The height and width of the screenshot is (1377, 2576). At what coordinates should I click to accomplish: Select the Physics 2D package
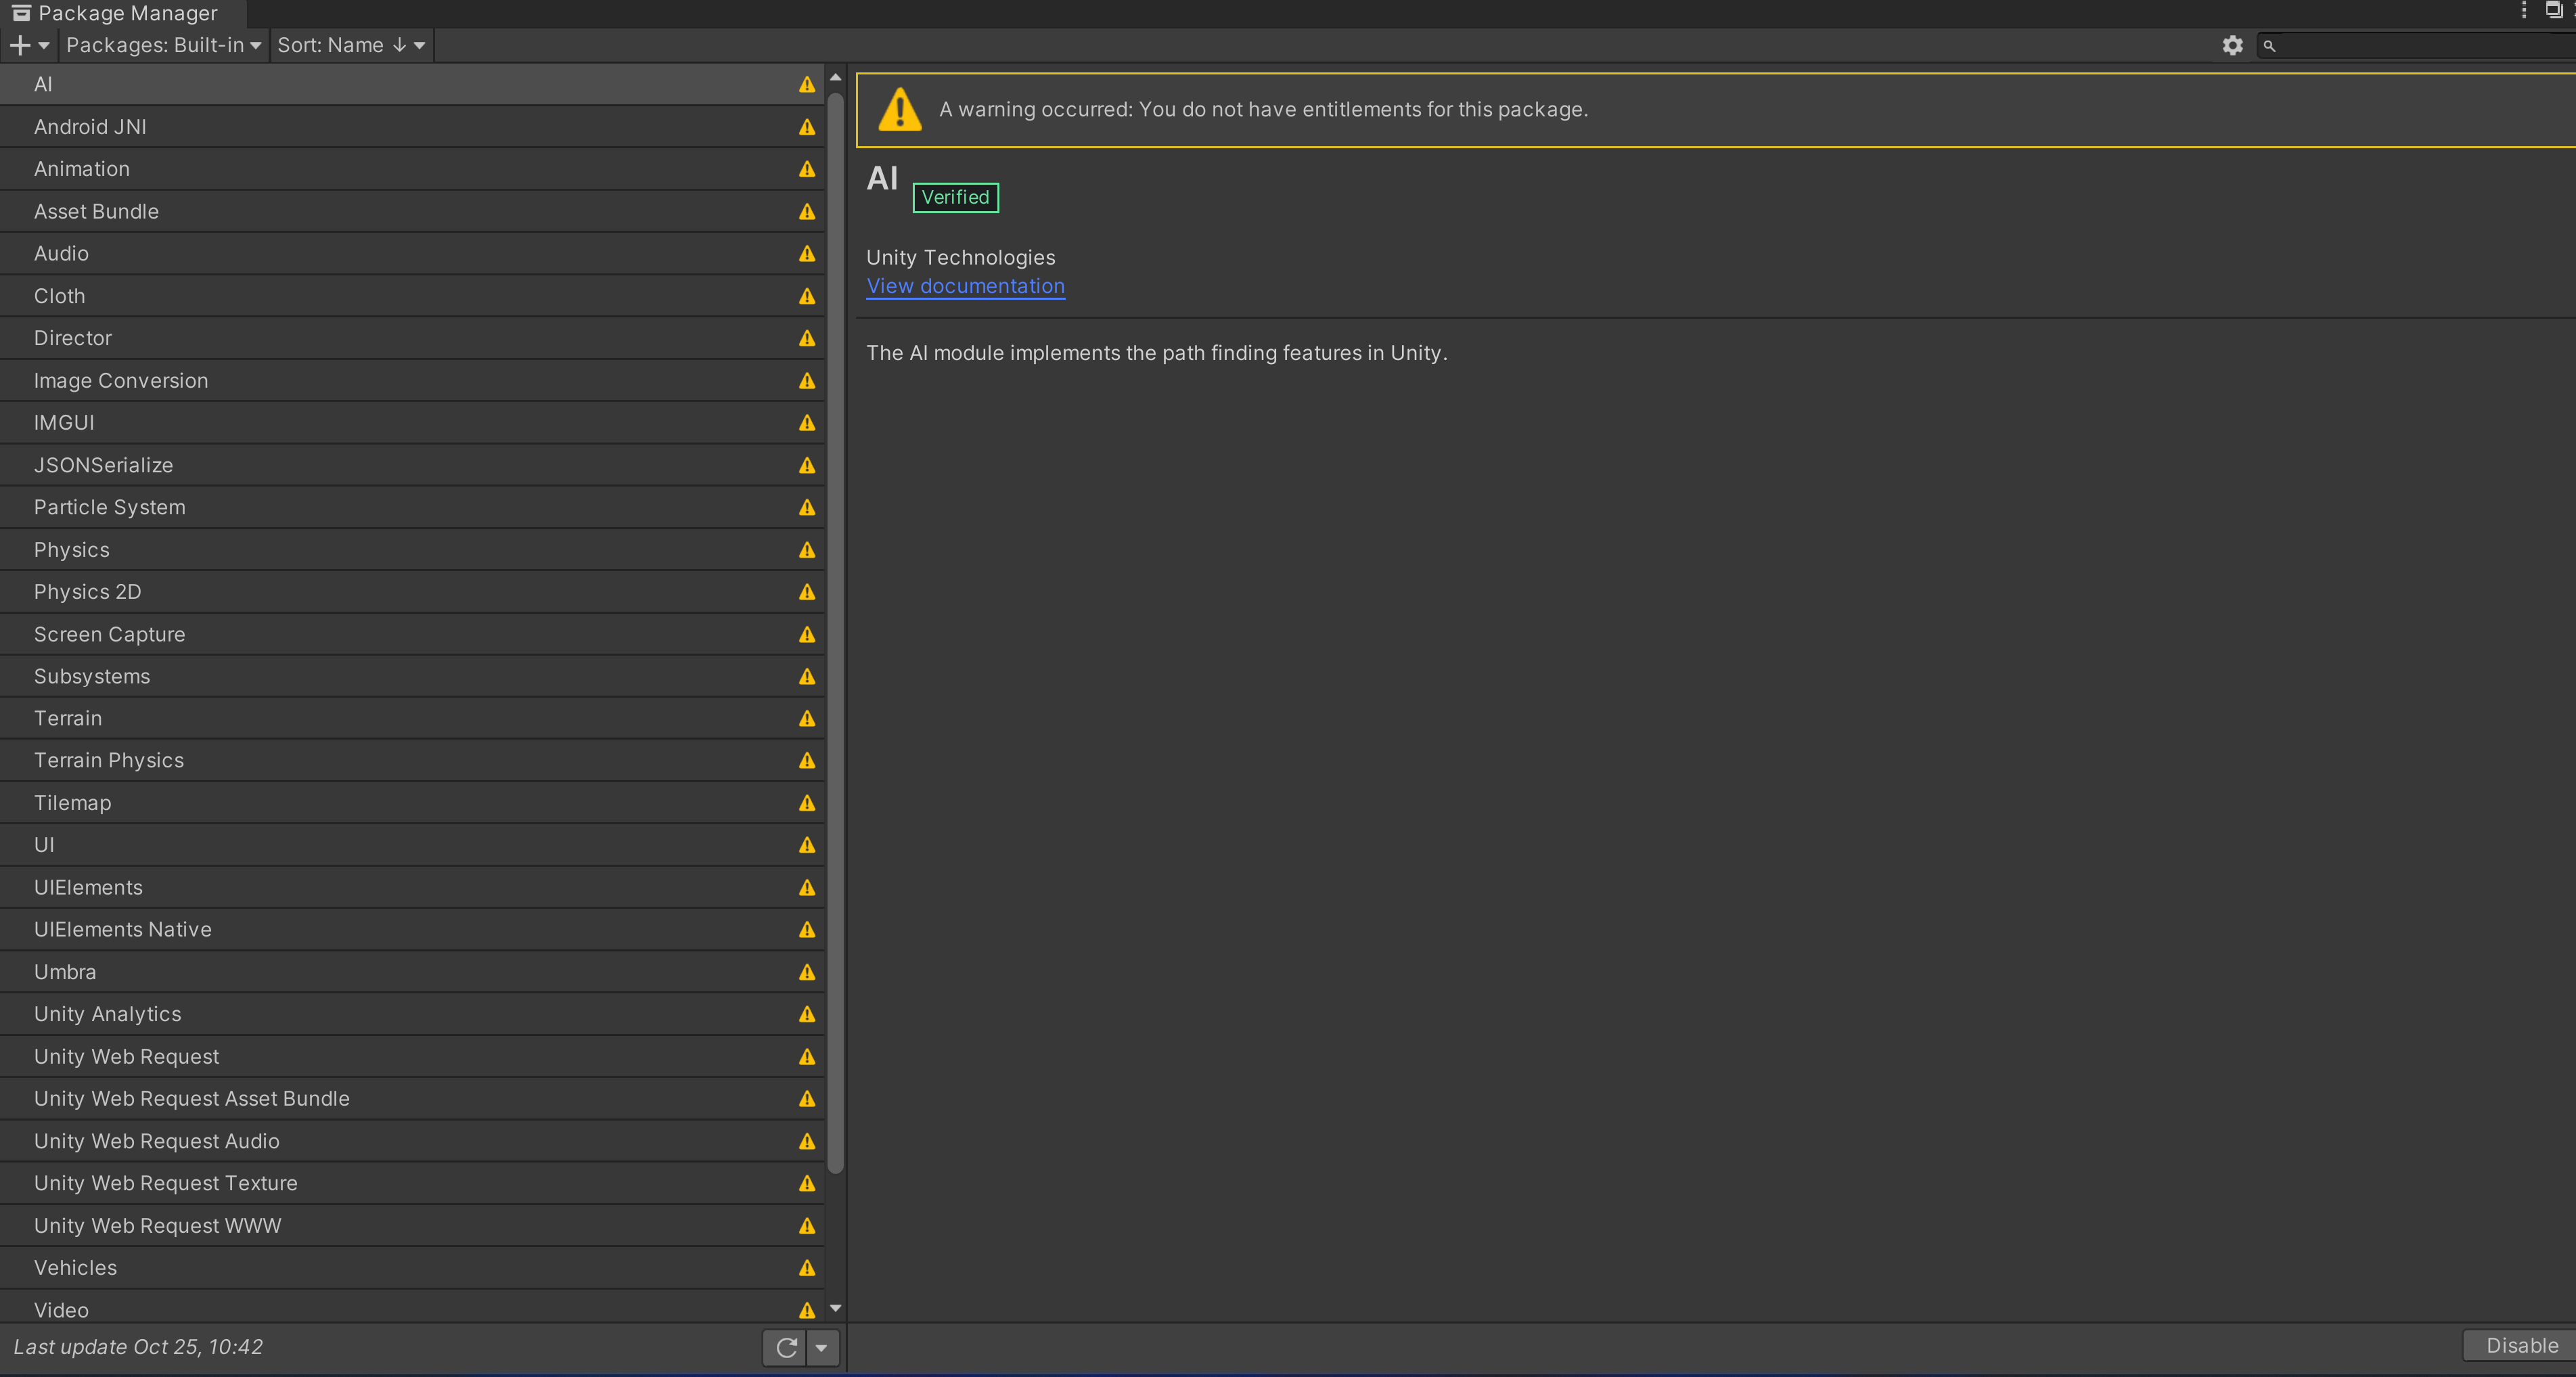300,591
